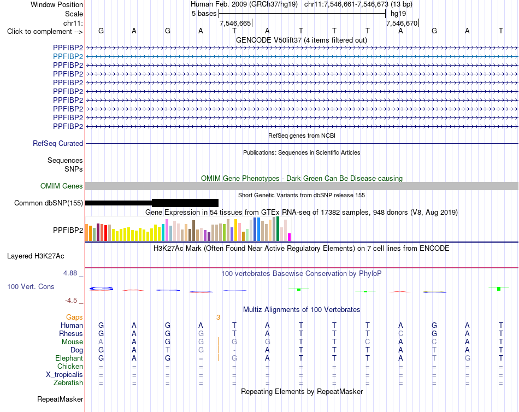This screenshot has height=412, width=519.
Task: Open the Common dbSNP(155) track label
Action: click(48, 203)
